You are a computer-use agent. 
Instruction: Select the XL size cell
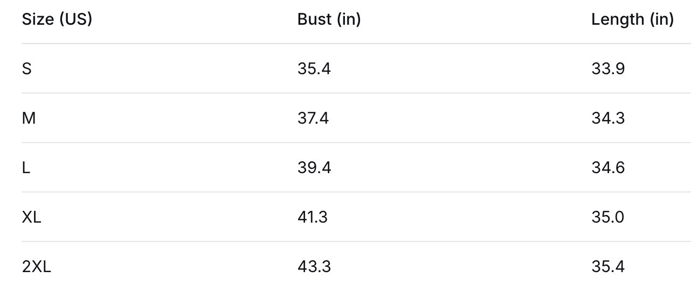tap(31, 217)
